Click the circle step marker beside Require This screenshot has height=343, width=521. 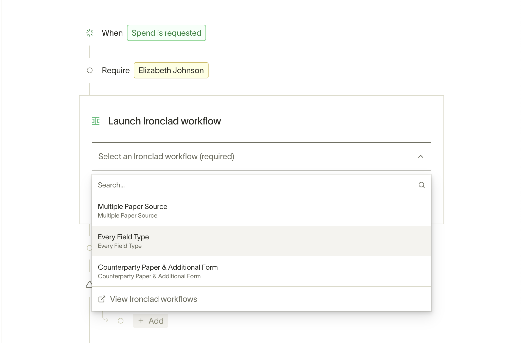90,70
